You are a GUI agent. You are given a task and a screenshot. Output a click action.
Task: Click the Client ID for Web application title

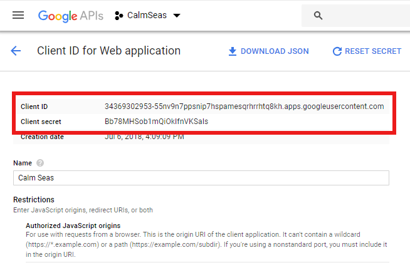108,51
